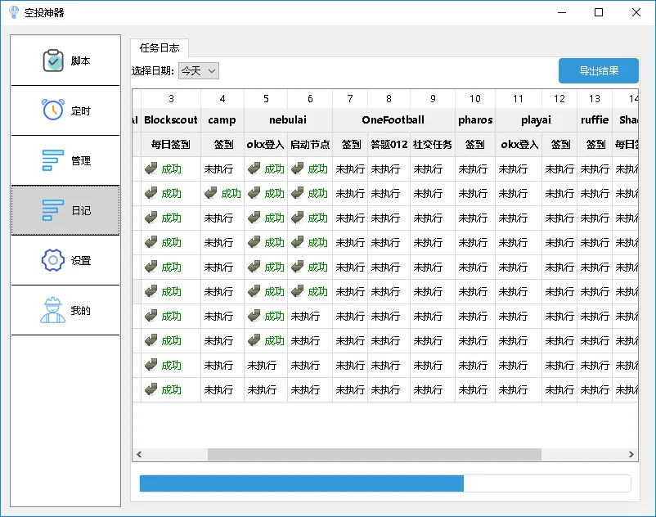The width and height of the screenshot is (656, 517).
Task: Click the 签到 header under pharos
Action: (x=475, y=145)
